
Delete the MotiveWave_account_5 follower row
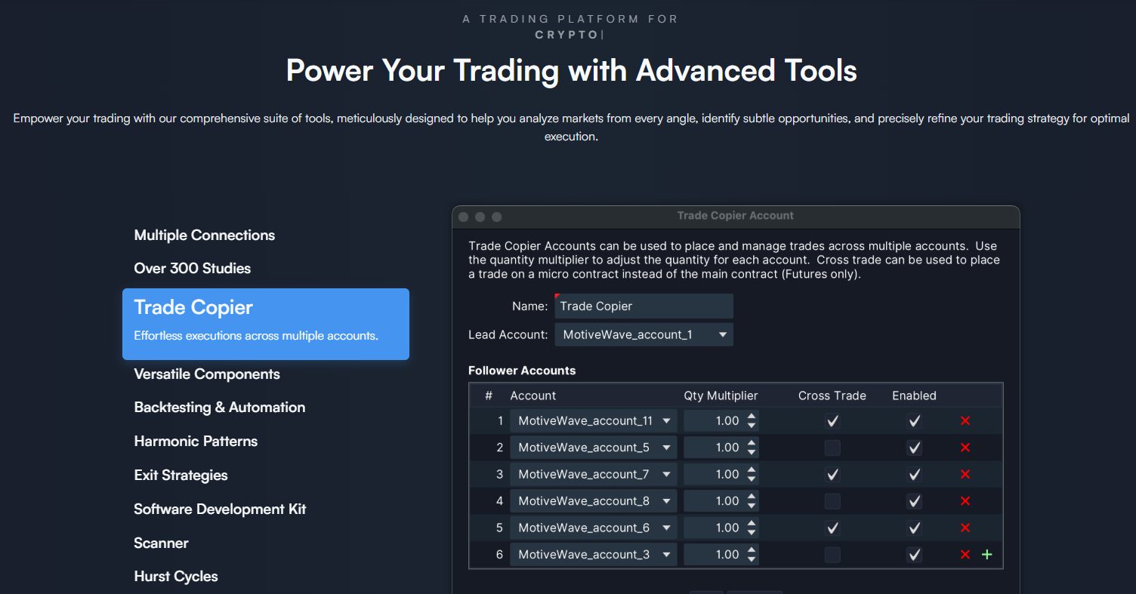coord(965,448)
